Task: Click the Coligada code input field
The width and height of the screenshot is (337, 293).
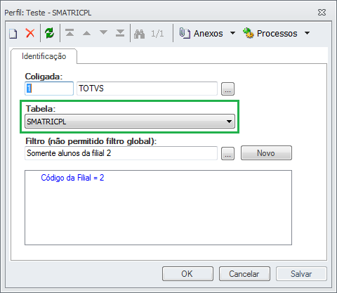Action: 49,89
